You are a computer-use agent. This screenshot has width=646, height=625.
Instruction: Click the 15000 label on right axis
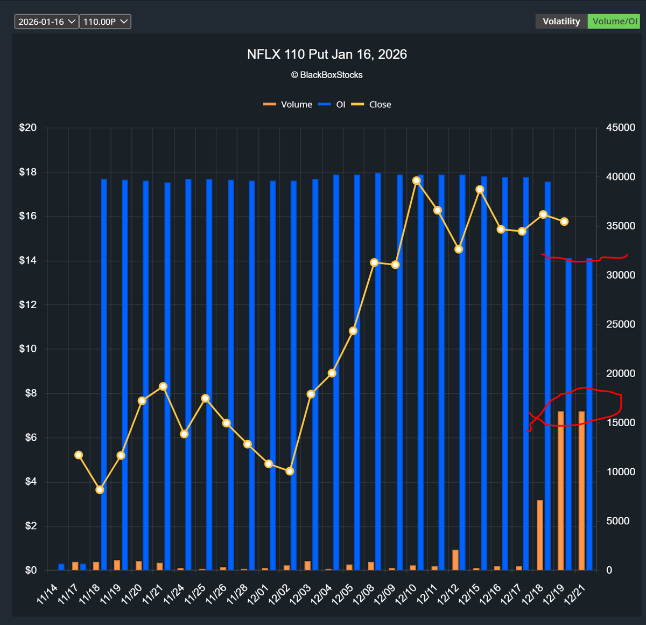(x=621, y=422)
